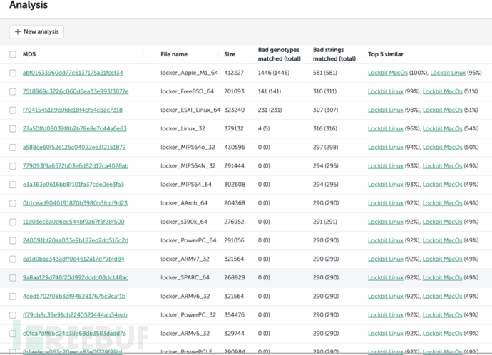Select file name locker_Apple_M1_64
Screen dimensions: 492x355
coord(189,73)
